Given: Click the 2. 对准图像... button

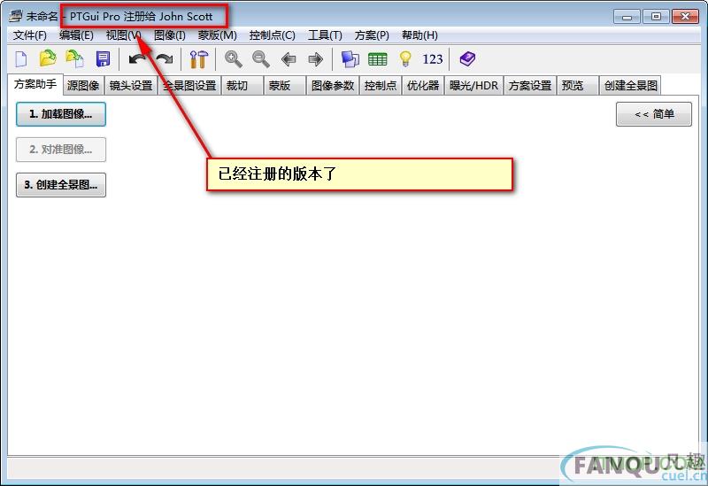Looking at the screenshot, I should pyautogui.click(x=61, y=150).
